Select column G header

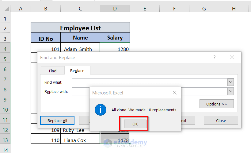click(204, 9)
